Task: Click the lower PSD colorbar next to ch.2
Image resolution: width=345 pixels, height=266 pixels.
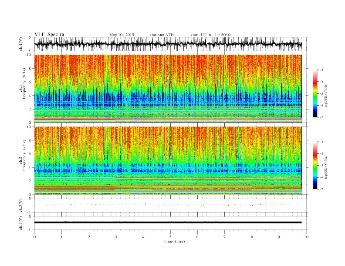Action: [315, 165]
